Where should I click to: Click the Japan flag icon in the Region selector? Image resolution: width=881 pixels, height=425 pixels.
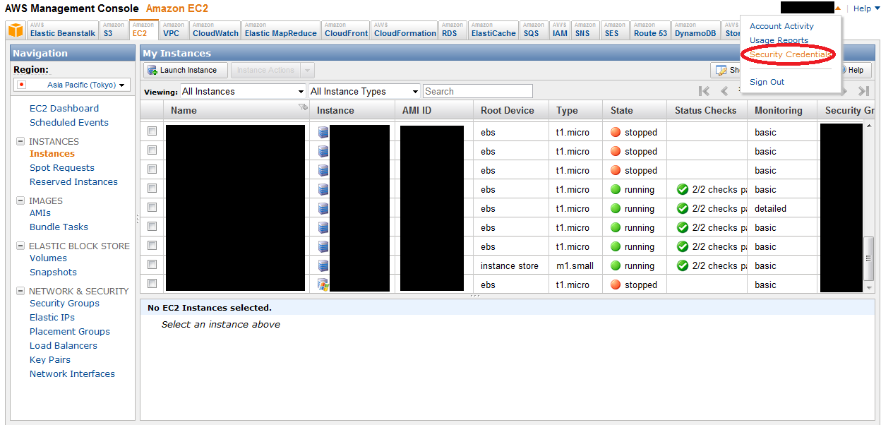point(22,85)
